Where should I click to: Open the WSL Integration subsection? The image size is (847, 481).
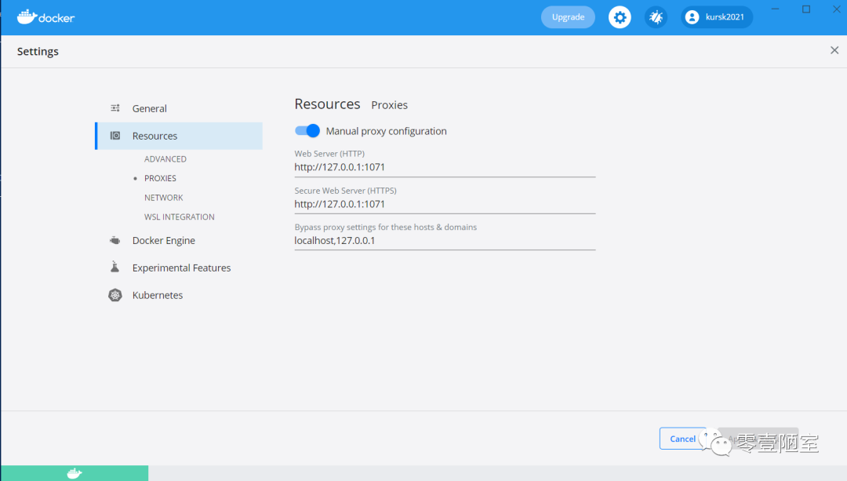pyautogui.click(x=180, y=217)
